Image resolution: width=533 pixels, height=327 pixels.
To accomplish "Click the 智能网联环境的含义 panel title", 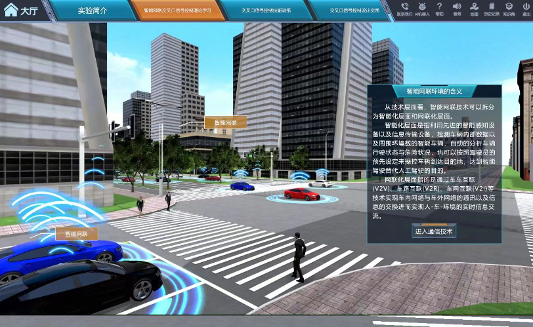I will coord(434,91).
